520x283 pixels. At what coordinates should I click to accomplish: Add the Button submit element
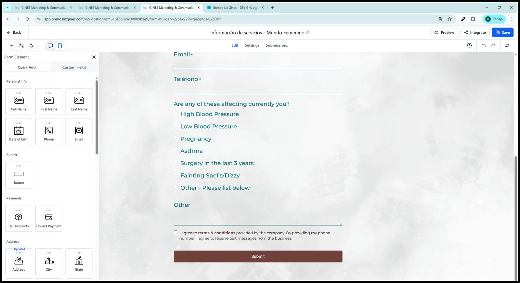pos(19,175)
